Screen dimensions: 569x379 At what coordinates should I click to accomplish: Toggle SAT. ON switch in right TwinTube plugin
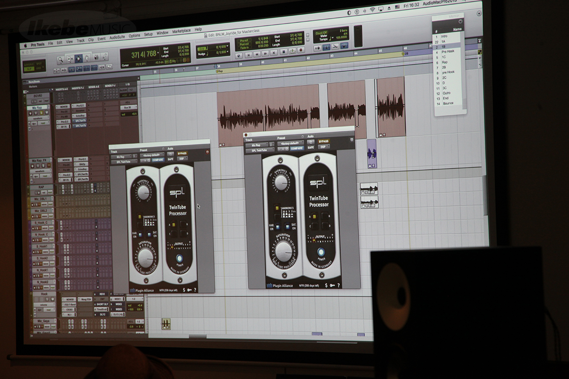(289, 226)
